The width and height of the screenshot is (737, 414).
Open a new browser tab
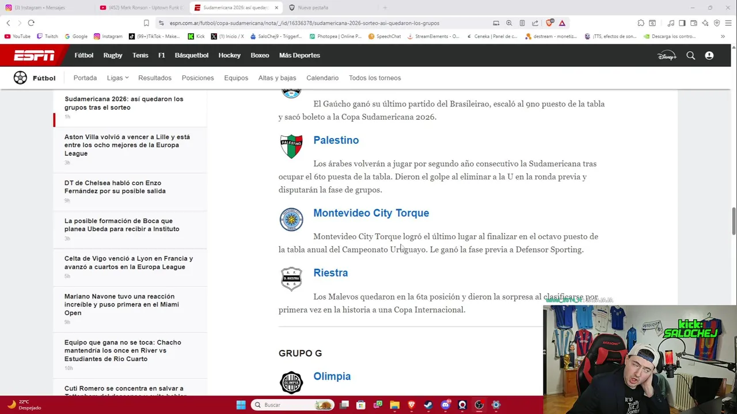[385, 7]
